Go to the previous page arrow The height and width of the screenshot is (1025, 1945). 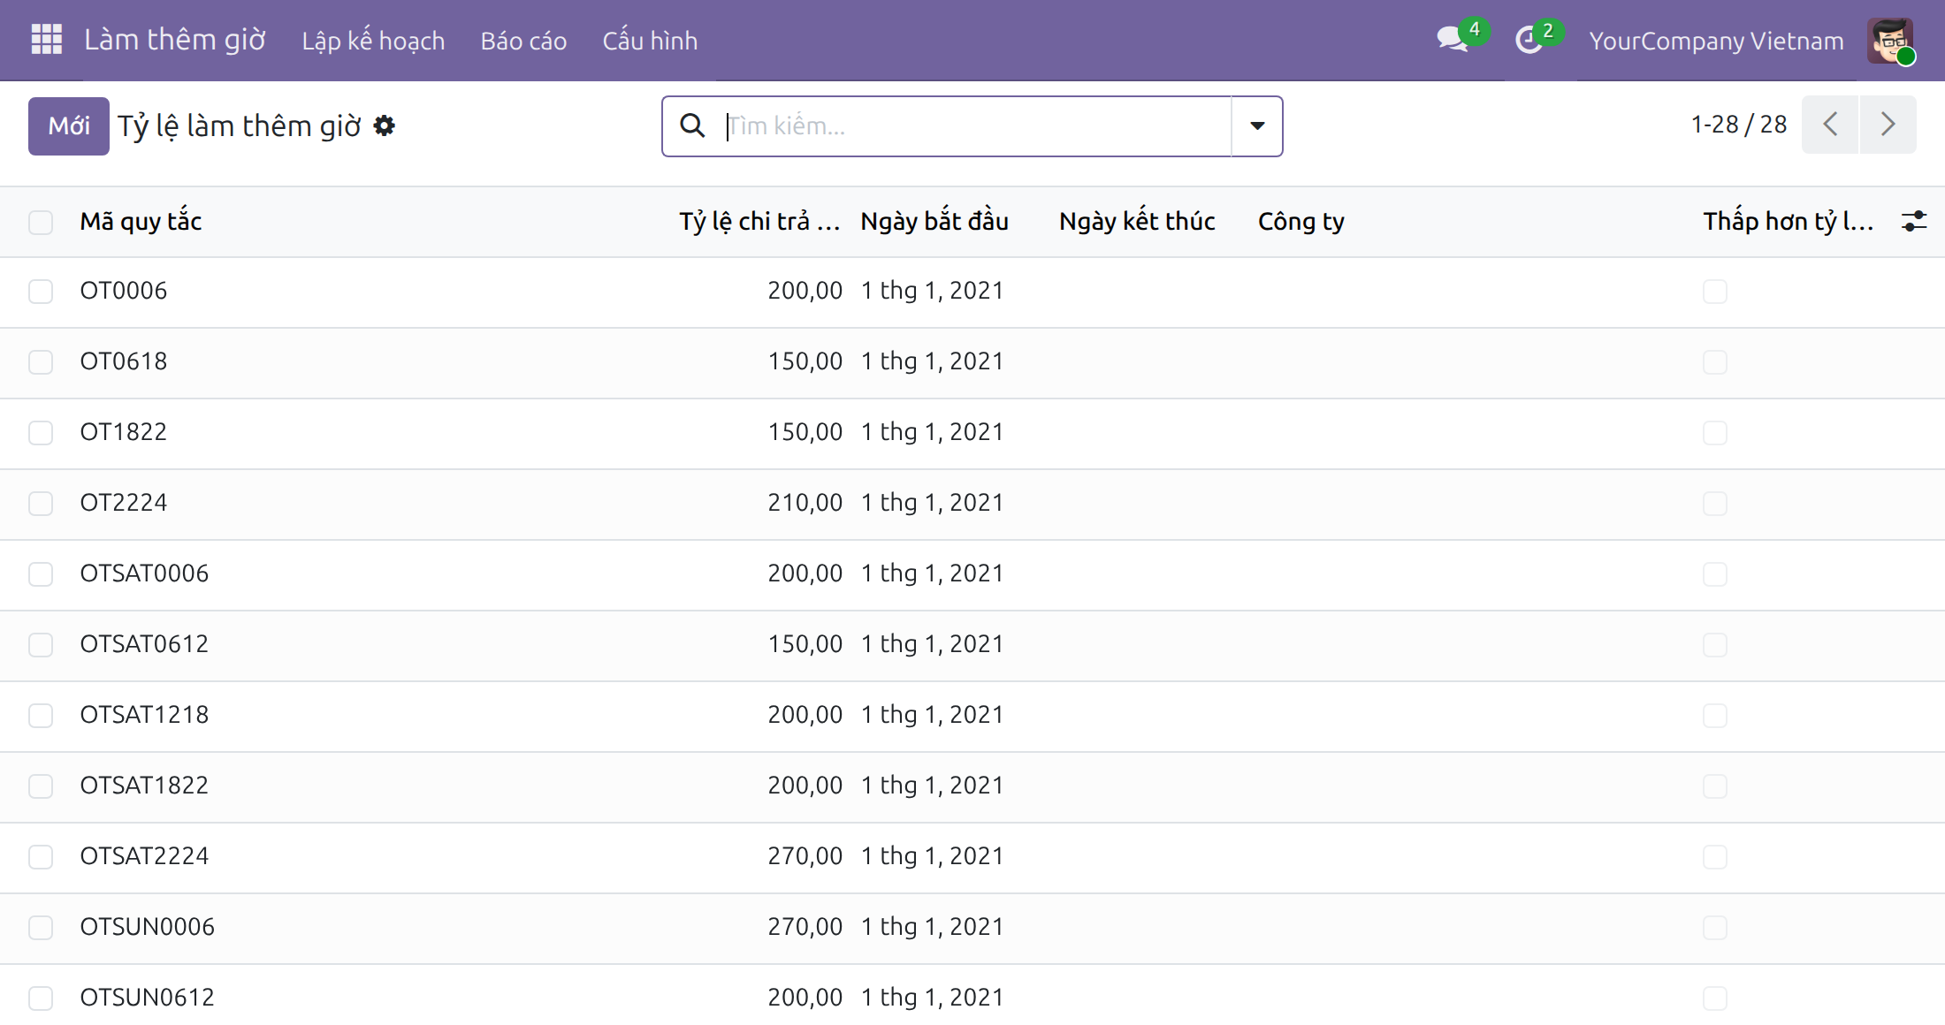[x=1830, y=125]
